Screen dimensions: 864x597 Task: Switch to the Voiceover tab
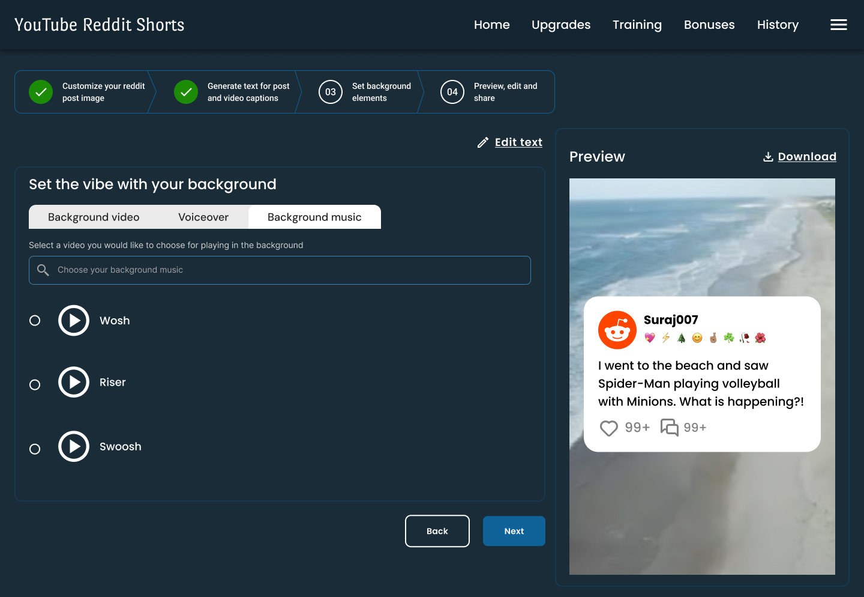pyautogui.click(x=203, y=217)
